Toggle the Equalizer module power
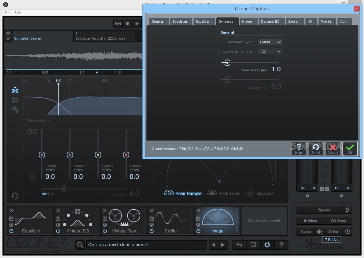364x258 pixels. tap(11, 231)
